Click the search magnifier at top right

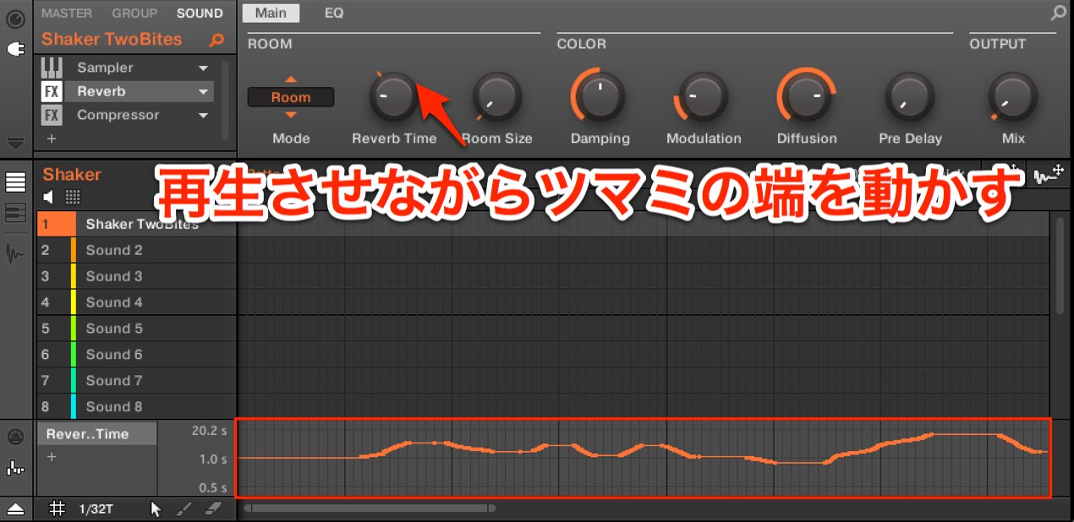[x=1059, y=14]
